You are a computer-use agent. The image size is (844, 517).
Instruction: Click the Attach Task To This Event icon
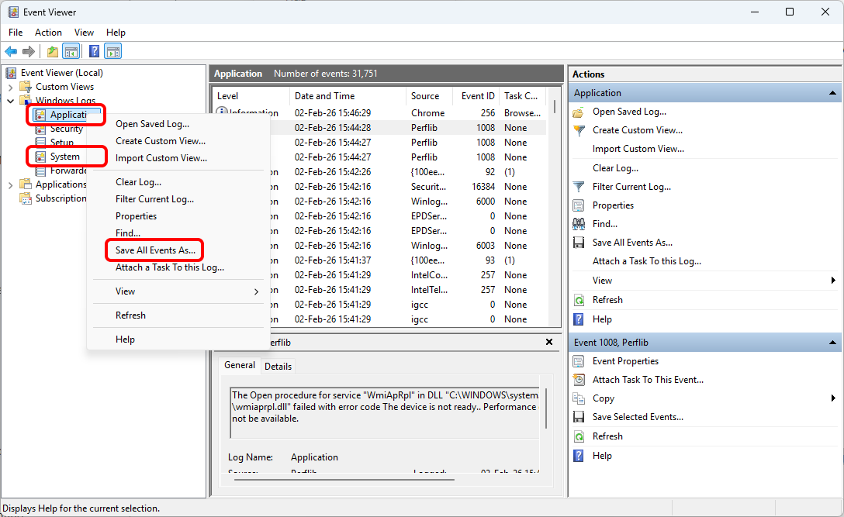click(579, 380)
